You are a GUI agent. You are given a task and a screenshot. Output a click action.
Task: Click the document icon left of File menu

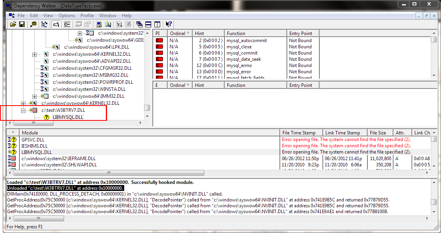[12, 16]
